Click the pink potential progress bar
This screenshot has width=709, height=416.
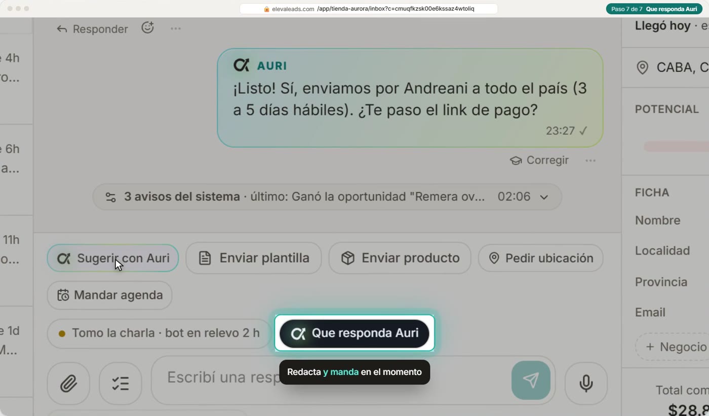676,147
